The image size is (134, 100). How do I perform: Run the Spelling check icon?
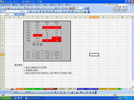pos(25,8)
